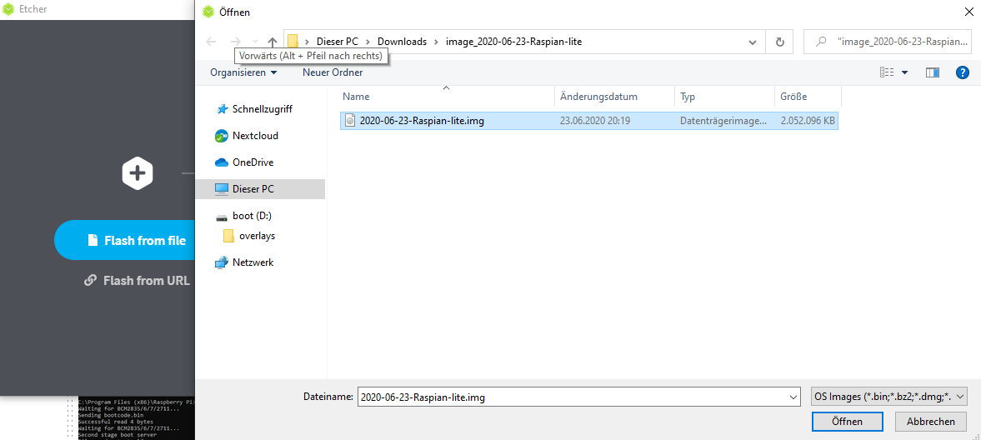
Task: Expand the Dateiname combo dropdown arrow
Action: pos(794,397)
